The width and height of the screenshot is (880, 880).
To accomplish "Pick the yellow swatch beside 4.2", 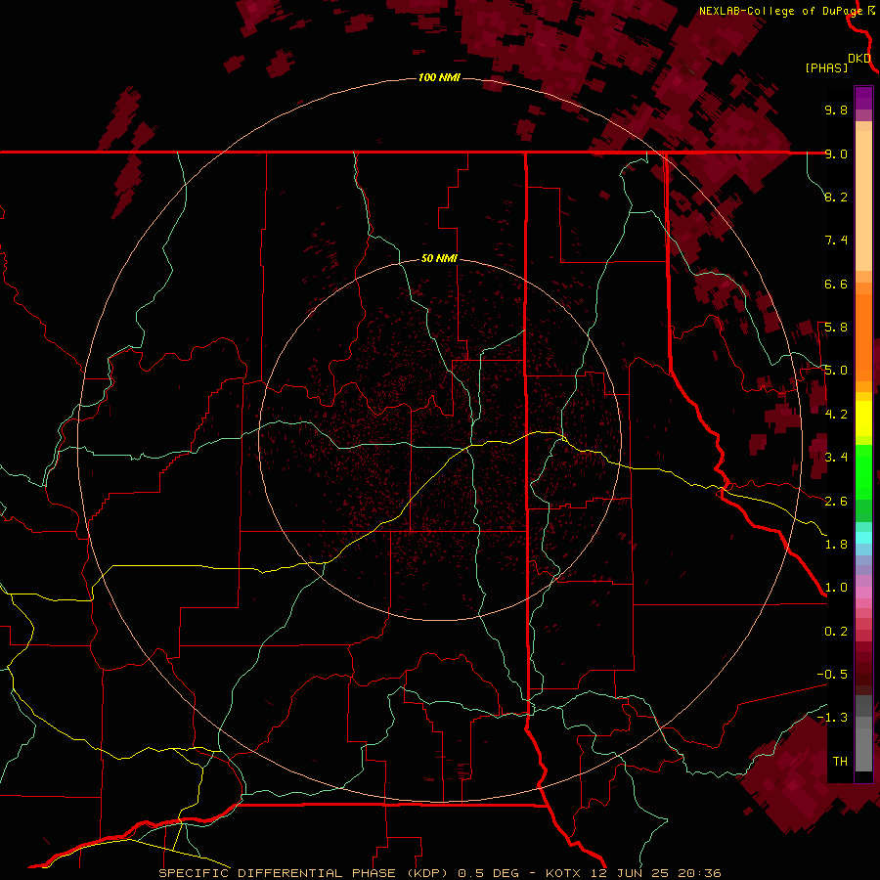I will pos(863,417).
